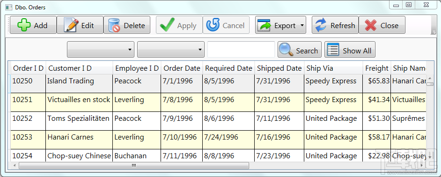Click the green plus Add icon

click(x=24, y=25)
